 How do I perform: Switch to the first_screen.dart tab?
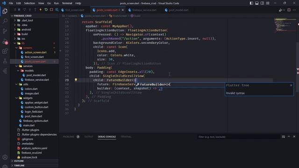coord(74,10)
